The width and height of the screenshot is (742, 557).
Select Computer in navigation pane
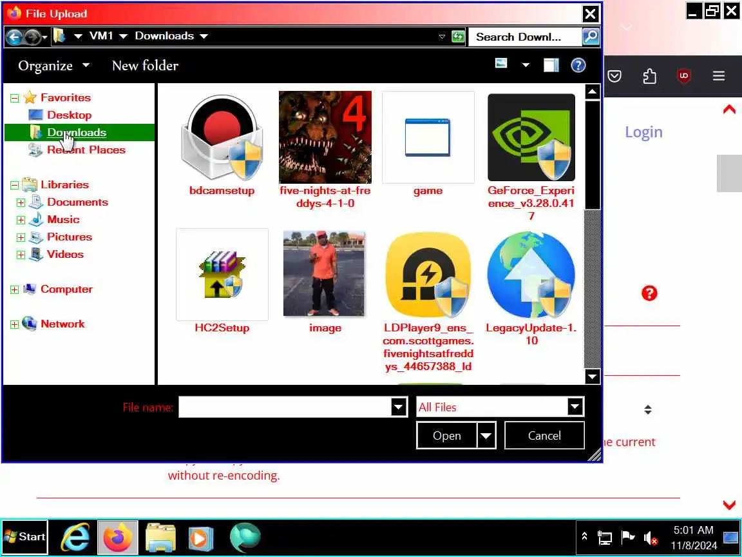(67, 289)
